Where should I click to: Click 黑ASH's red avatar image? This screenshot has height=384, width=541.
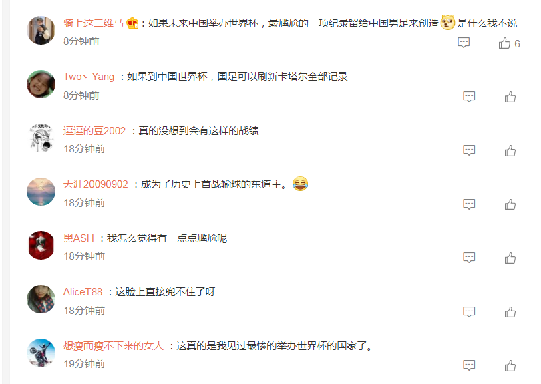[41, 245]
